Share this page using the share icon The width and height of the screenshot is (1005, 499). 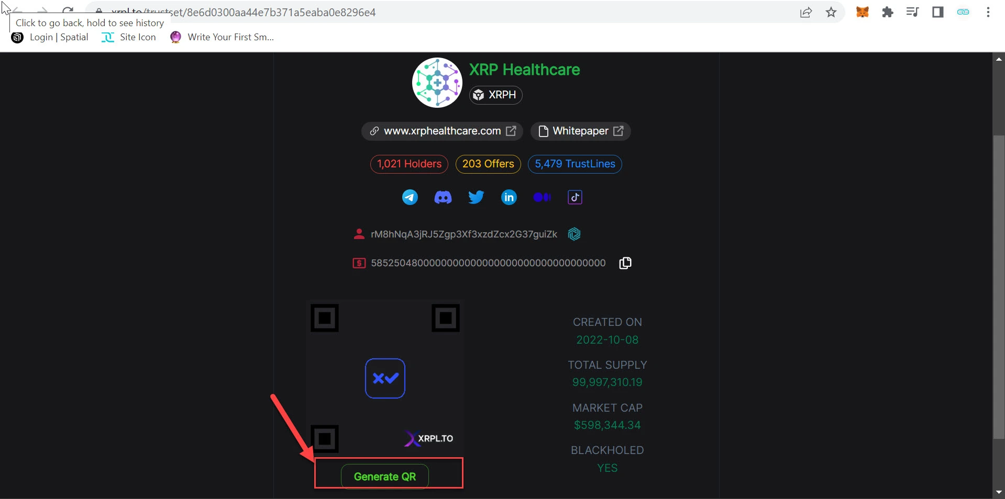[806, 12]
